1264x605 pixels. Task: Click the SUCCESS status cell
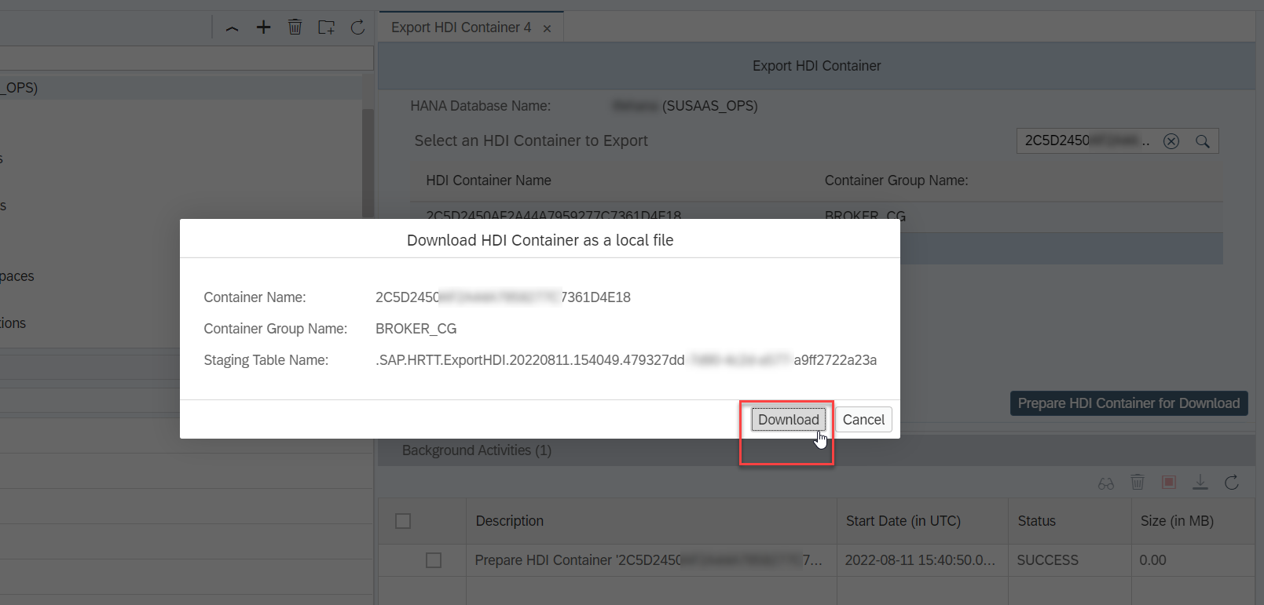1069,560
